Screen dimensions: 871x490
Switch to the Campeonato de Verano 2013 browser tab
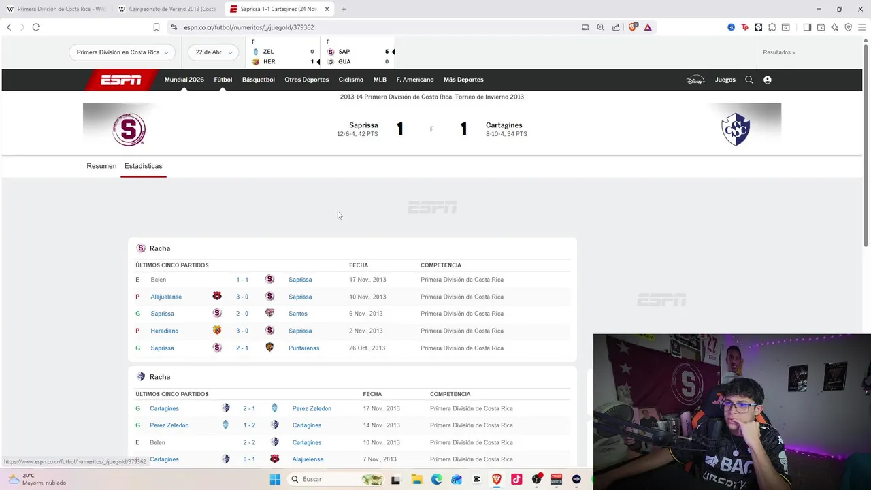[x=166, y=9]
